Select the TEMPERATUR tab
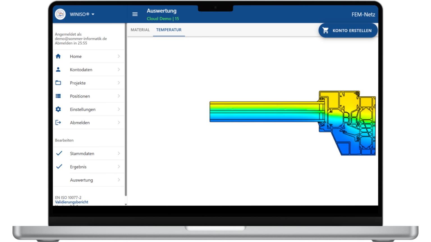431x242 pixels. (169, 30)
